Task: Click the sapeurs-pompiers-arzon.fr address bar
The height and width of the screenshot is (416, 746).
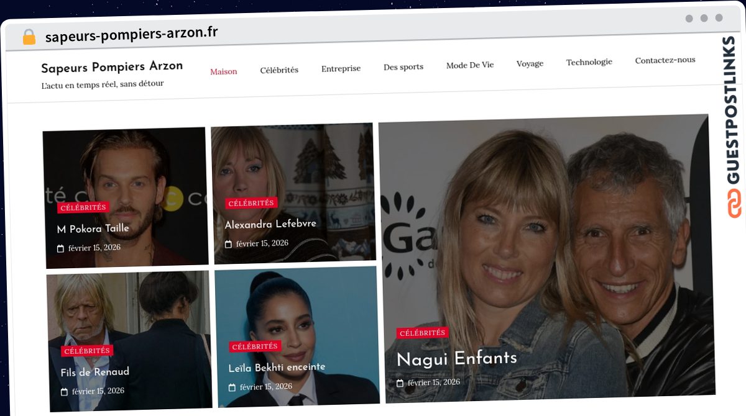Action: click(132, 34)
